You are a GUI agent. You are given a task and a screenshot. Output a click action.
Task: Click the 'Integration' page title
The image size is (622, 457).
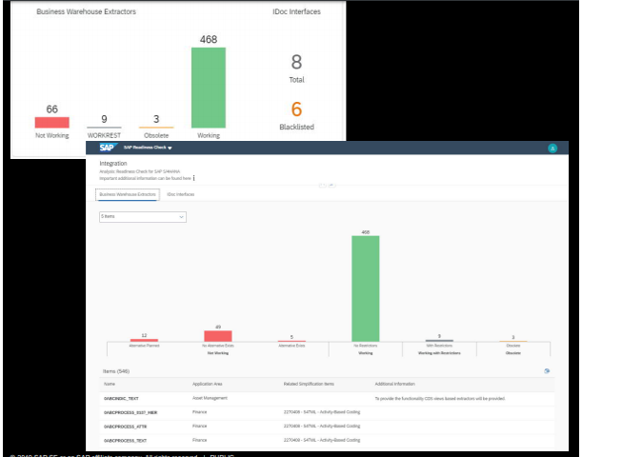pyautogui.click(x=113, y=164)
